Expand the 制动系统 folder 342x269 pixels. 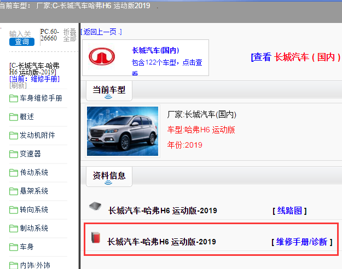pos(34,228)
